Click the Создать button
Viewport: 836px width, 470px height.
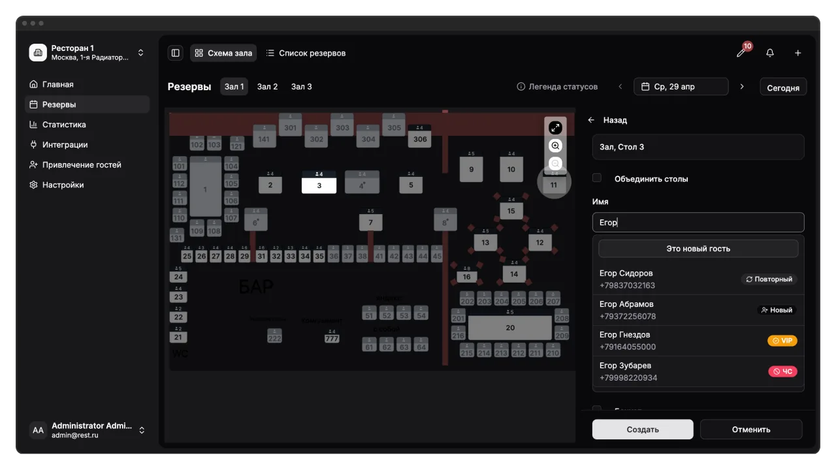pyautogui.click(x=643, y=430)
